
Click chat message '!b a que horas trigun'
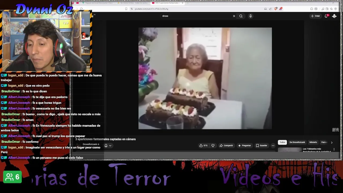coord(47,103)
